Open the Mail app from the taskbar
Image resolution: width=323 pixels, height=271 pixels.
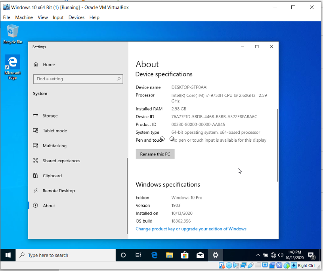pos(200,255)
